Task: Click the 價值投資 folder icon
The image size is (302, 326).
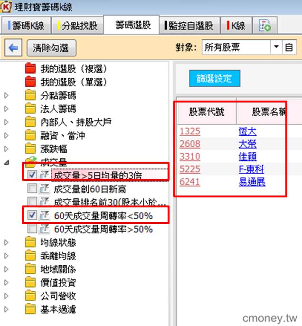Action: pos(30,282)
